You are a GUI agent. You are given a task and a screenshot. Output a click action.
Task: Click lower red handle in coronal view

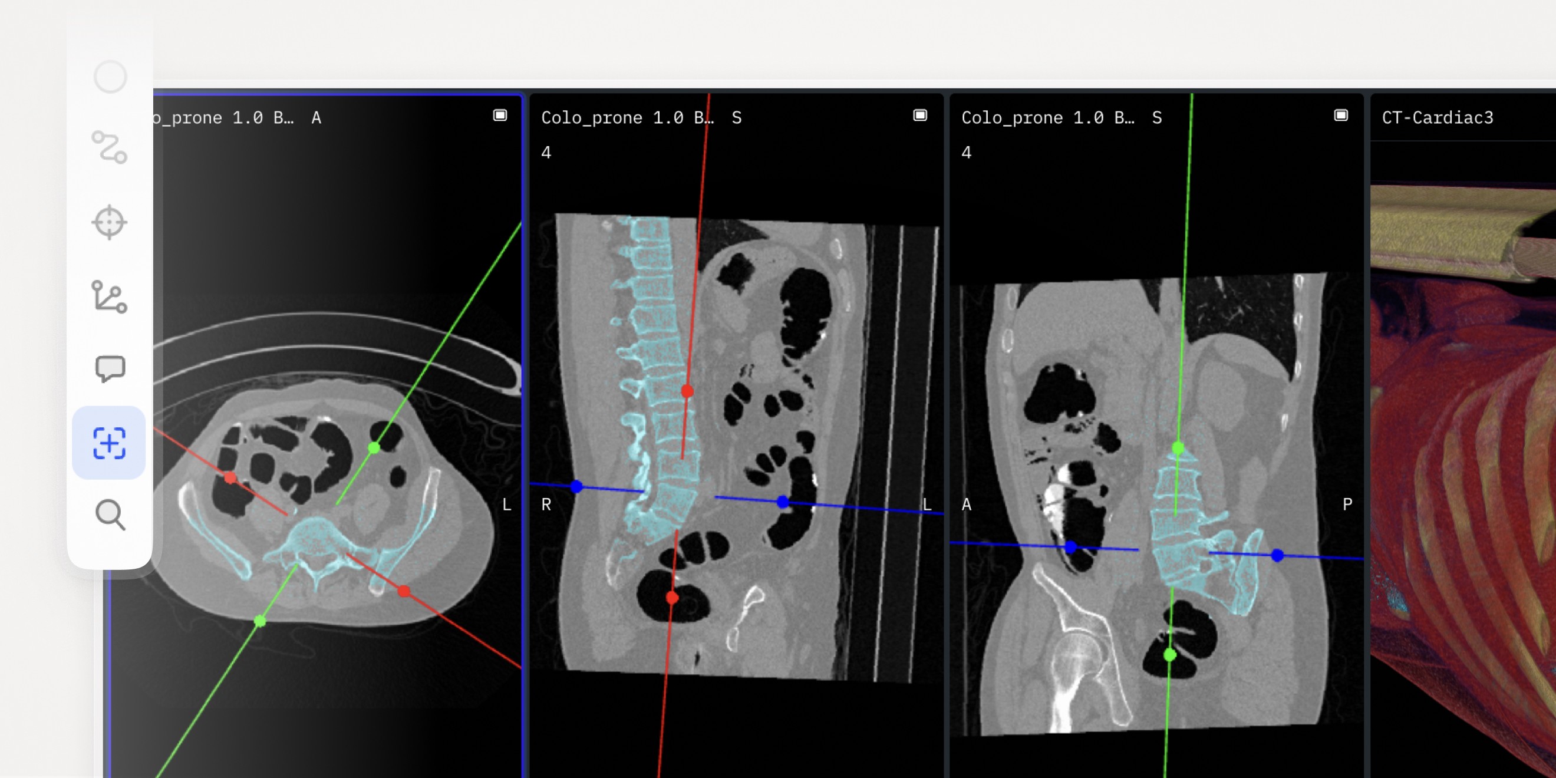[672, 598]
